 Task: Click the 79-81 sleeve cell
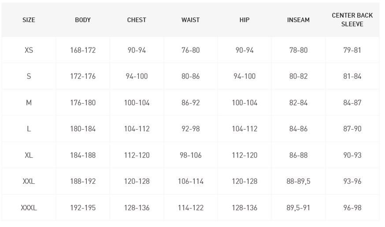point(352,50)
